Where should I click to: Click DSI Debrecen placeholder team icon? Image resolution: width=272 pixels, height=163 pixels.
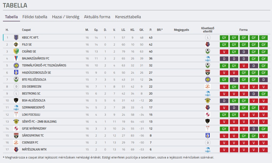[x=16, y=86]
